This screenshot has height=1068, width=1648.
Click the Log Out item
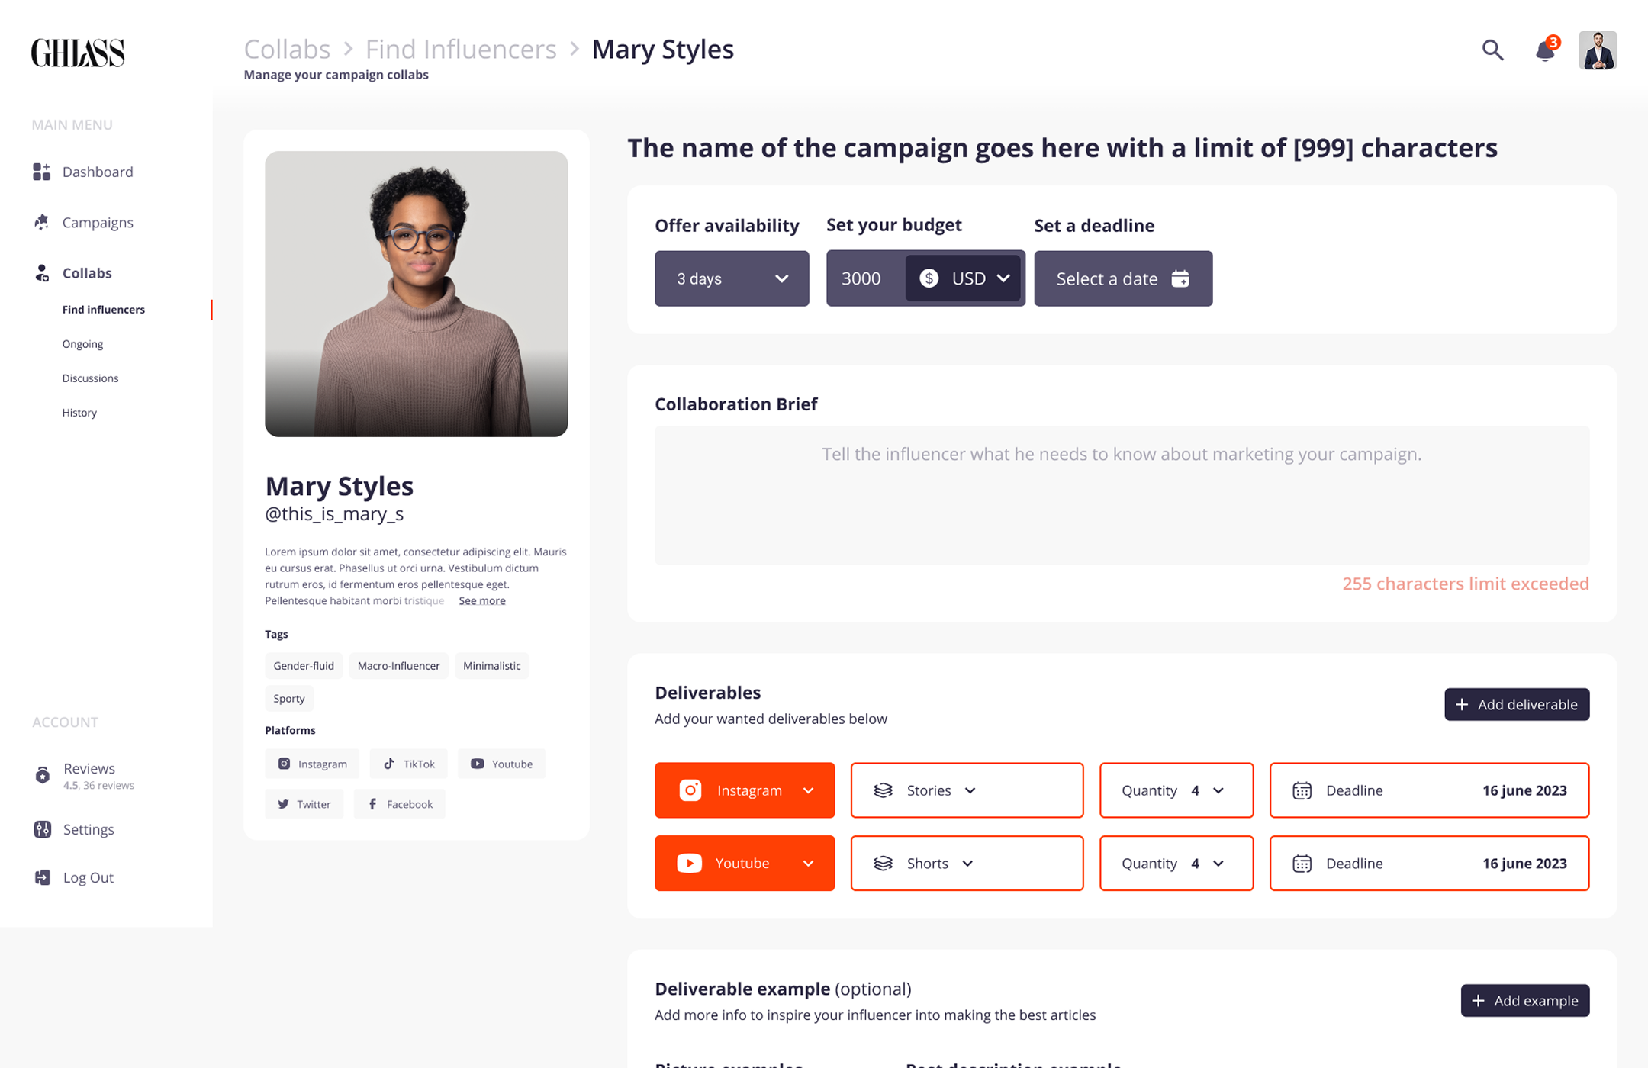point(88,877)
